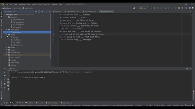Click the Git update project blue arrow icon
195x109 pixels.
tap(169, 8)
